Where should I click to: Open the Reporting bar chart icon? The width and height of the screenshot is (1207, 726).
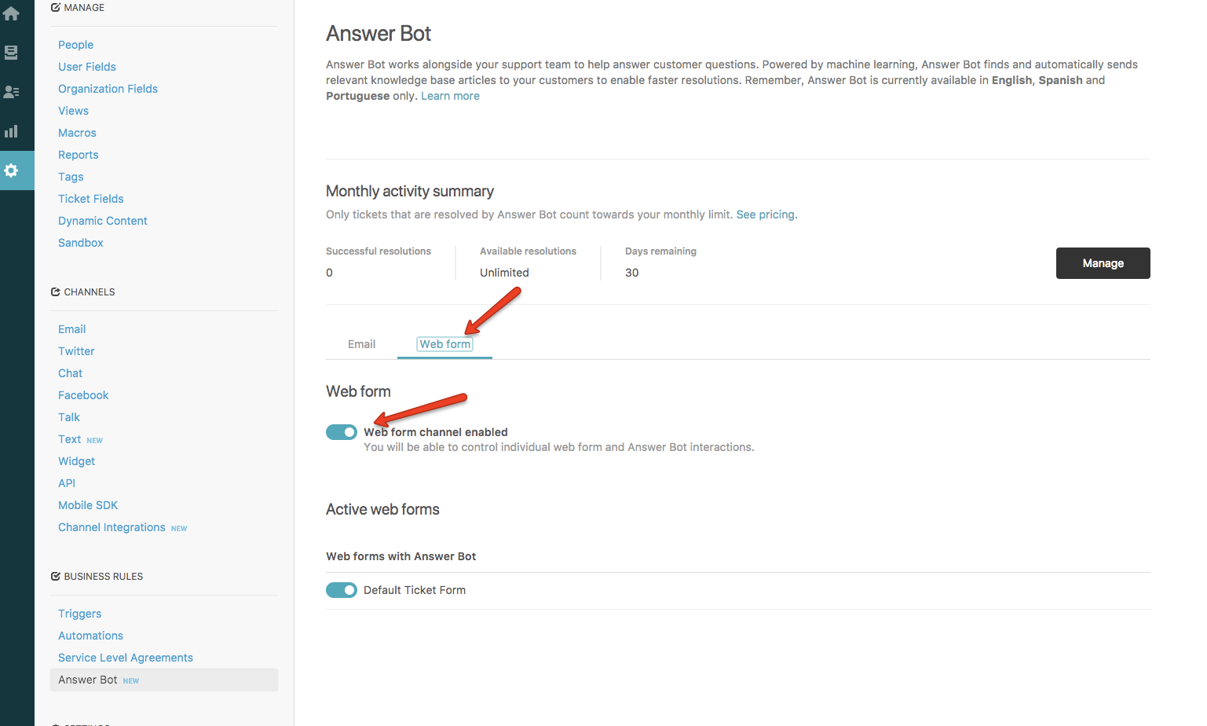tap(11, 131)
